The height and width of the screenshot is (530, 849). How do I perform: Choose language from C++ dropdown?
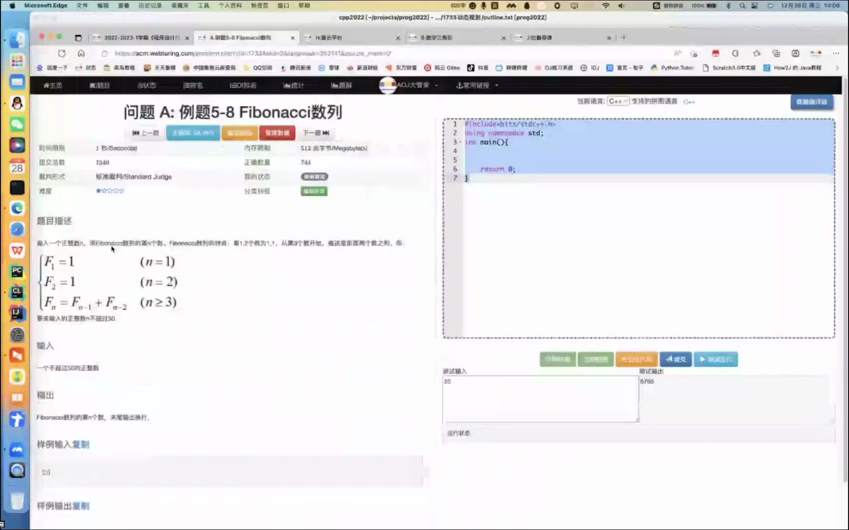click(x=618, y=101)
